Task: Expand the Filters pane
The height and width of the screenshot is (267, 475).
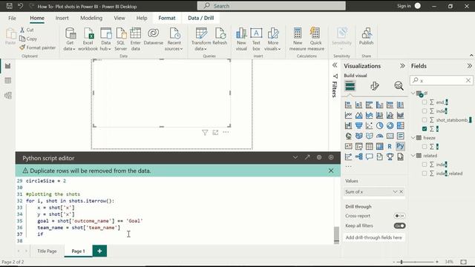Action: point(335,65)
